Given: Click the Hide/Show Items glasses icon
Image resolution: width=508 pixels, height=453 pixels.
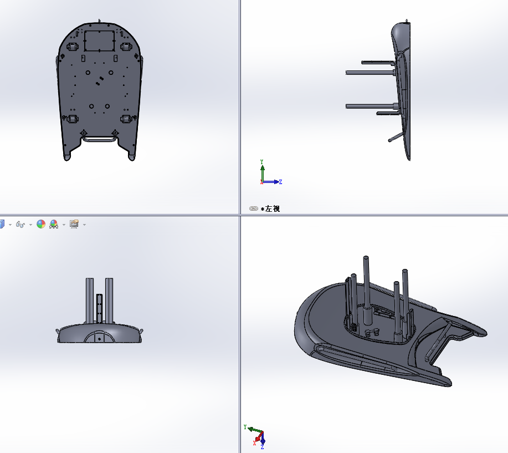Looking at the screenshot, I should 20,225.
